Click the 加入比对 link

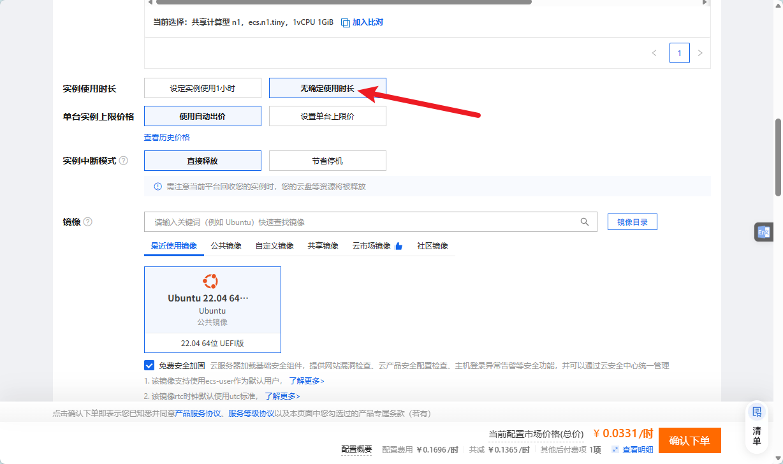pyautogui.click(x=368, y=22)
